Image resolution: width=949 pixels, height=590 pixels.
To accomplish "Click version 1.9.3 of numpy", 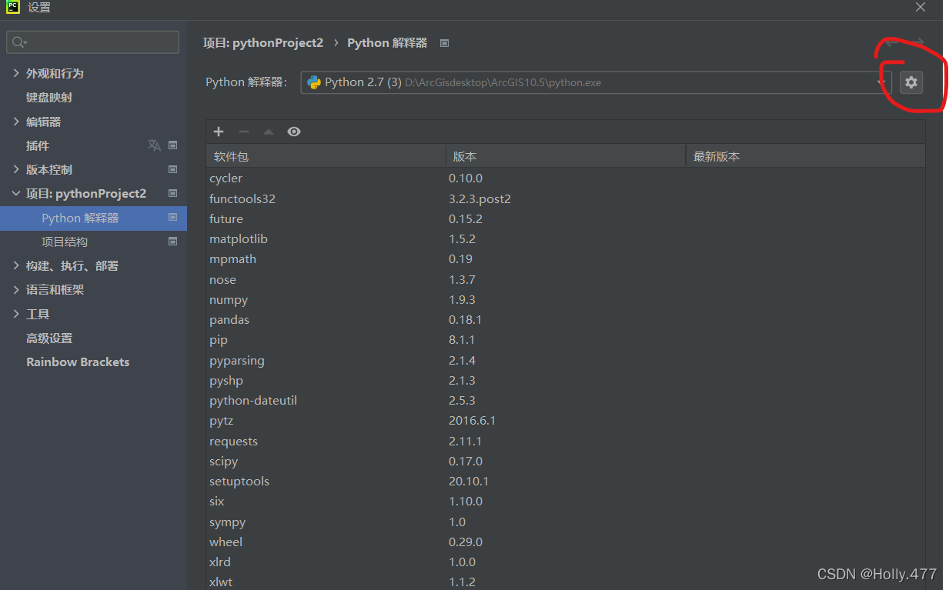I will pos(462,299).
